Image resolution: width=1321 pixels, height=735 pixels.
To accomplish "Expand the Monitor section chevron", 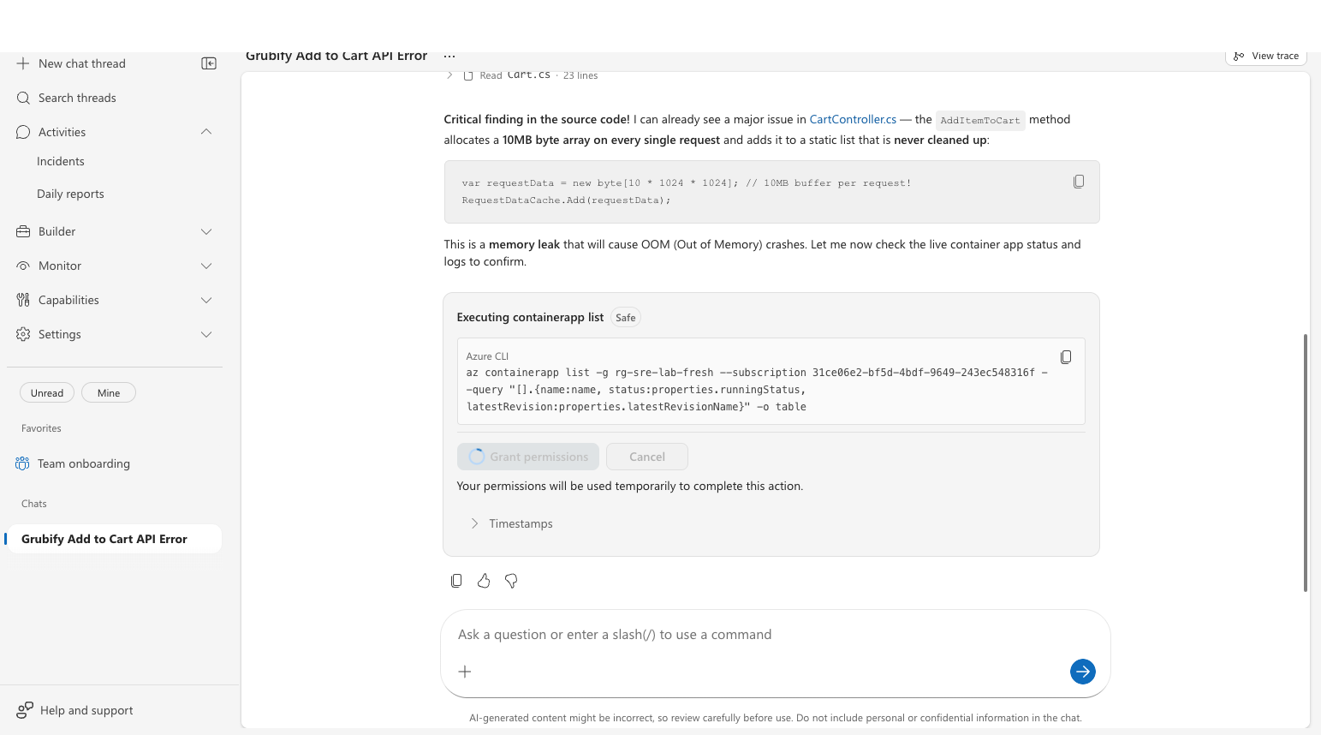I will [x=206, y=266].
